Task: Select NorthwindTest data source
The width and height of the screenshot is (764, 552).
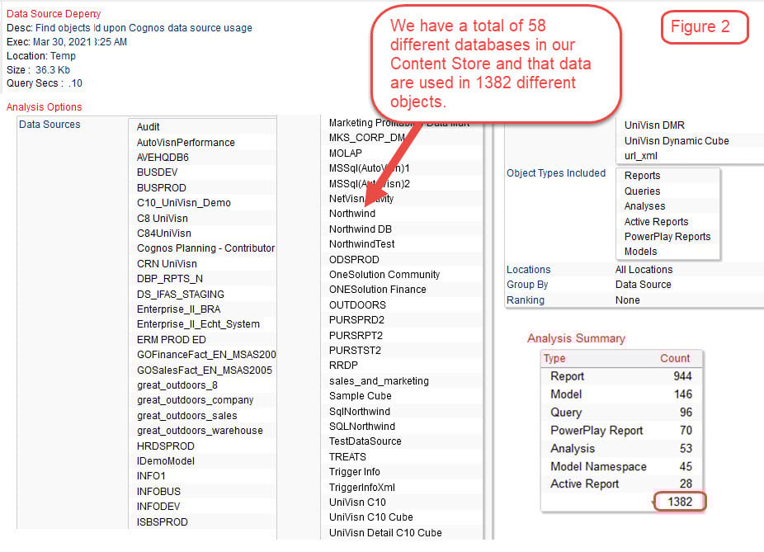Action: [362, 244]
